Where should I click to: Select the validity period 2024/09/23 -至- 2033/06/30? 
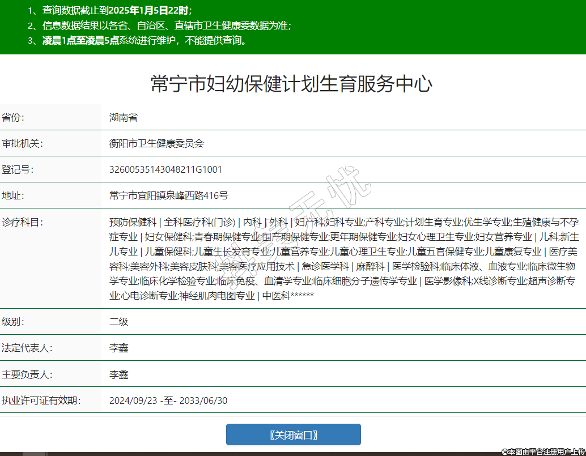pyautogui.click(x=168, y=400)
